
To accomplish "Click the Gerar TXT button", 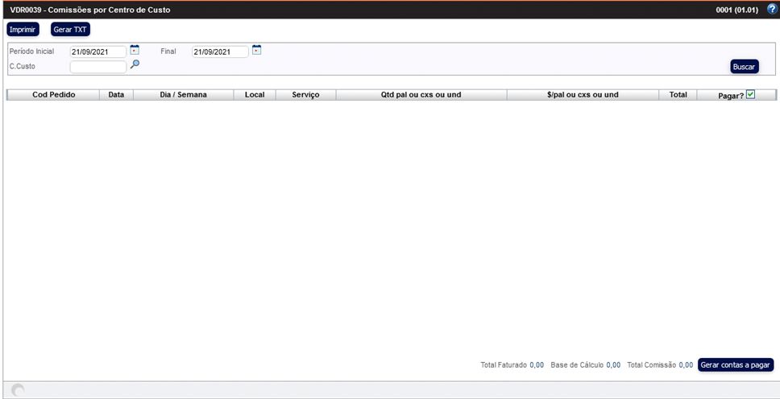I will (x=71, y=30).
